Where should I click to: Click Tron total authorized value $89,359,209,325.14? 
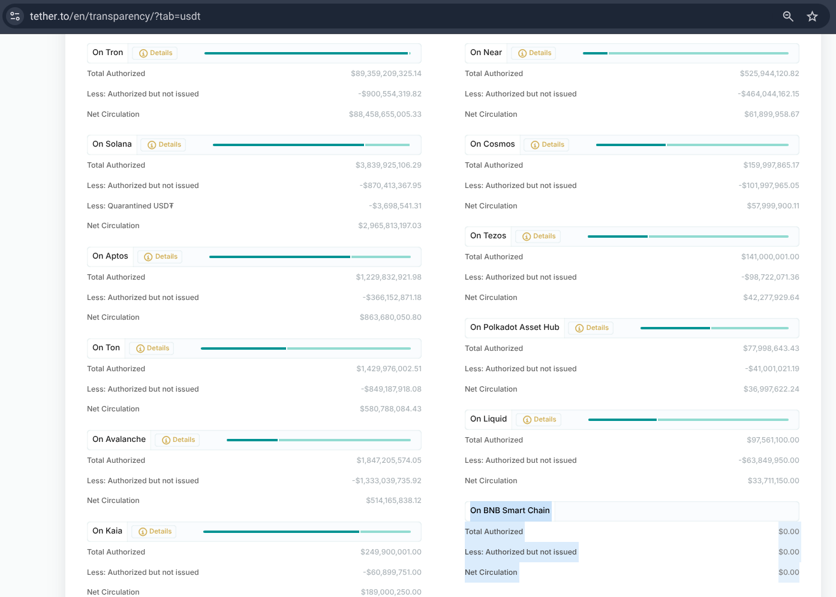pyautogui.click(x=386, y=74)
